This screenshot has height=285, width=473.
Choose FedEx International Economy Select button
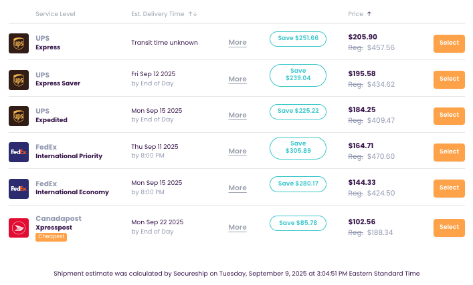pos(449,188)
